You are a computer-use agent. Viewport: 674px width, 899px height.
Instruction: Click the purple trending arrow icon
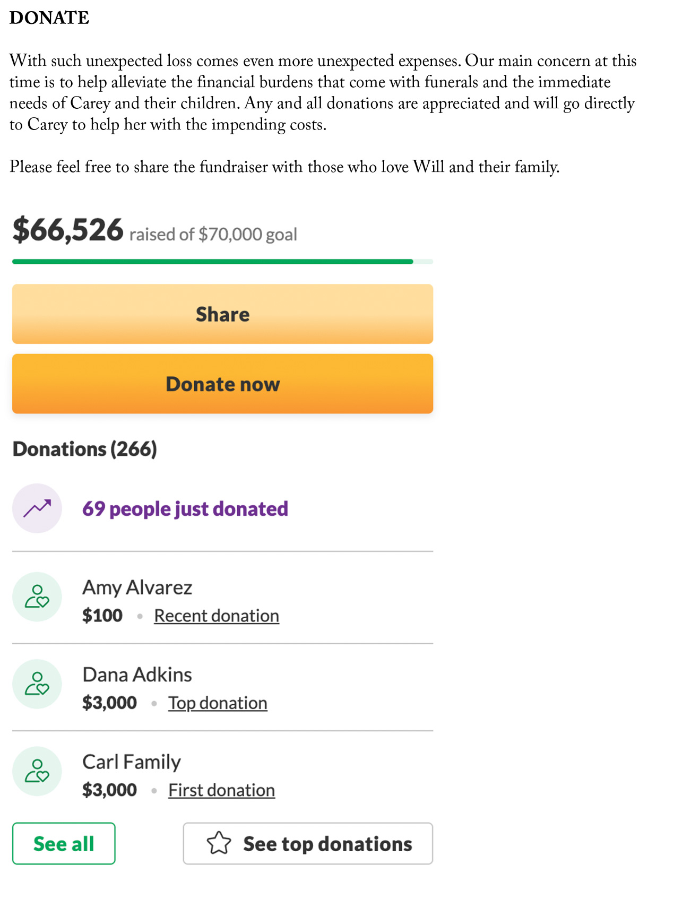point(37,508)
